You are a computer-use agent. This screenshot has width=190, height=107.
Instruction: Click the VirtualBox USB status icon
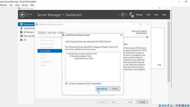[171, 106]
